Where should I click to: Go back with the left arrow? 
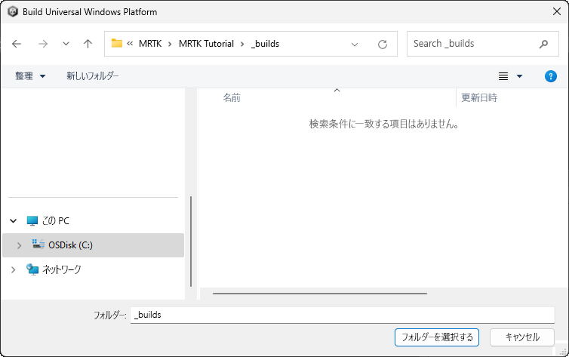tap(17, 44)
